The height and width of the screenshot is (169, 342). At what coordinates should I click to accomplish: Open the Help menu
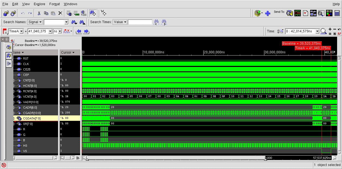coord(336,4)
